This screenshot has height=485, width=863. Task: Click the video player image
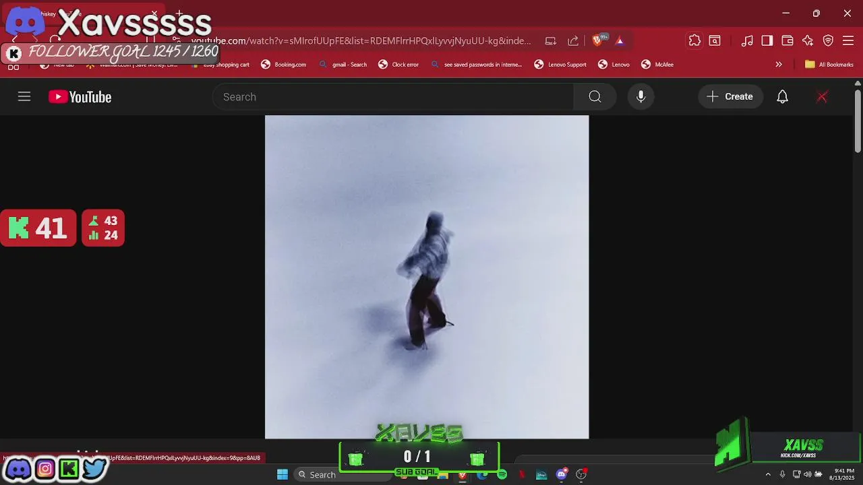(427, 277)
